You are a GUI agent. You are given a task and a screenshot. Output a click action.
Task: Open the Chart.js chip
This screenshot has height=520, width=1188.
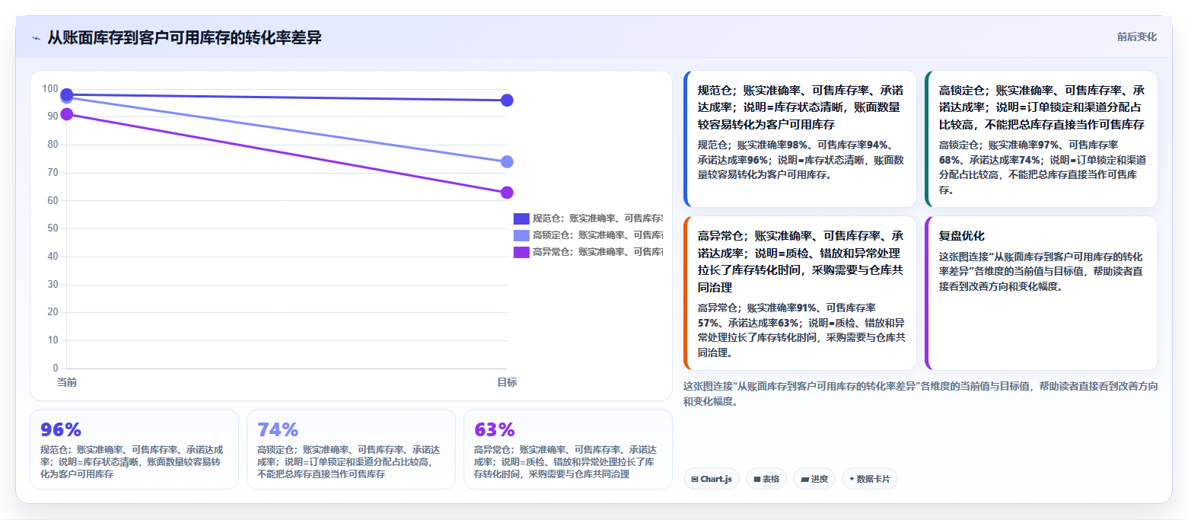pyautogui.click(x=711, y=479)
